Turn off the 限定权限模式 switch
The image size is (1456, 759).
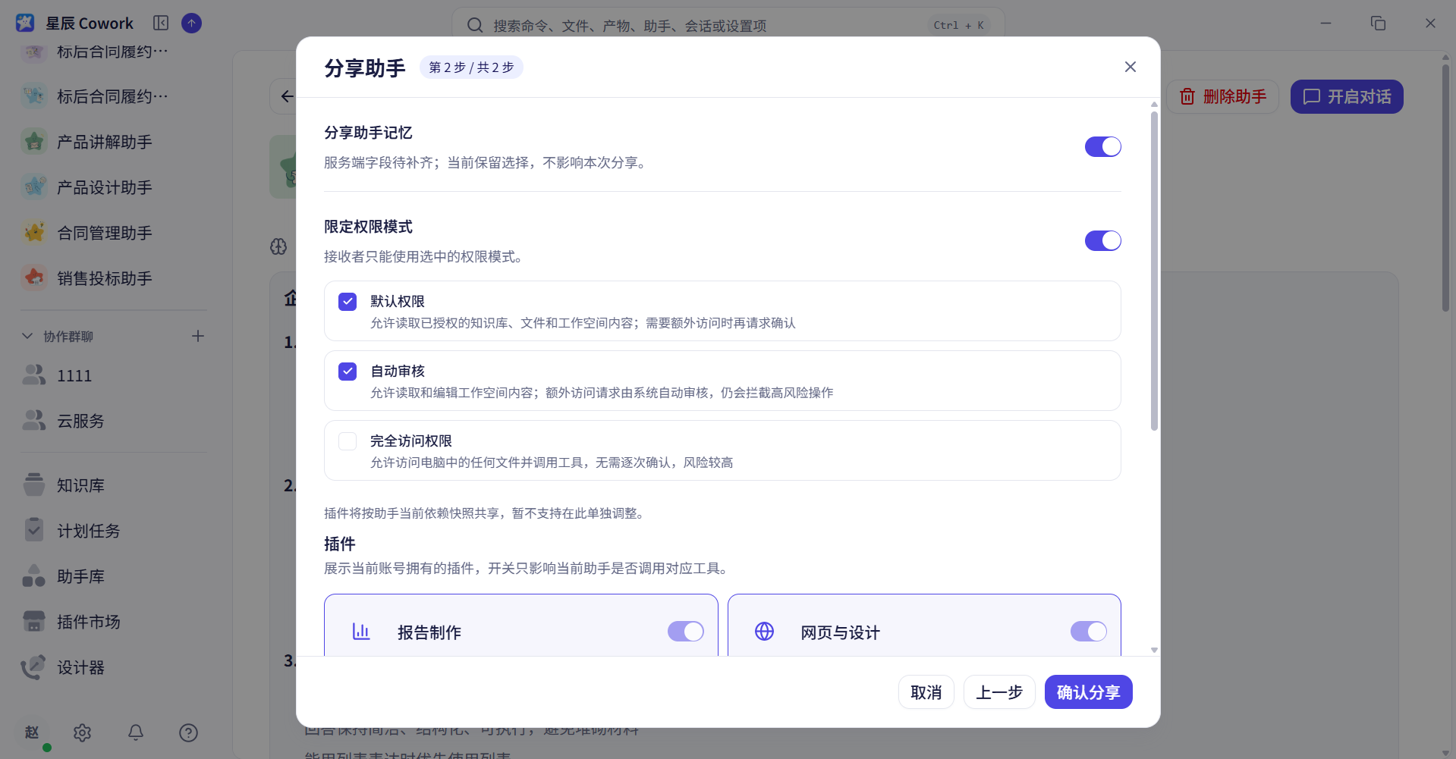(x=1102, y=240)
